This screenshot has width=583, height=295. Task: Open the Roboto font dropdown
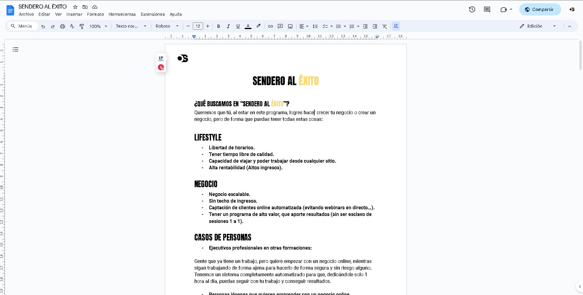point(167,26)
